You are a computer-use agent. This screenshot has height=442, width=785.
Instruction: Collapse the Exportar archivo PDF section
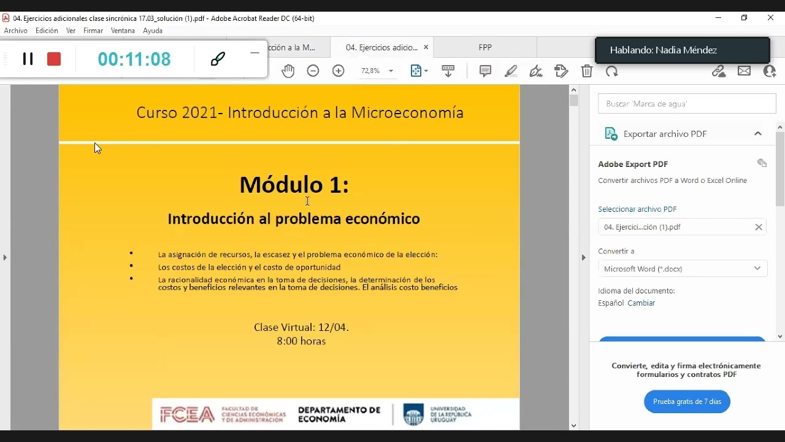pos(758,134)
